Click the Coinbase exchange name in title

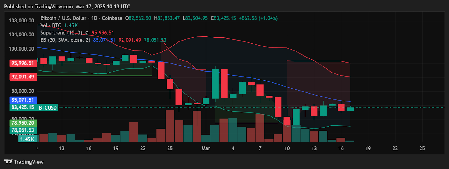(112, 18)
